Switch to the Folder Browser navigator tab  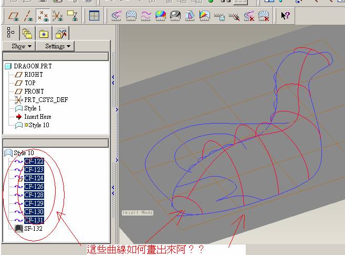27,34
